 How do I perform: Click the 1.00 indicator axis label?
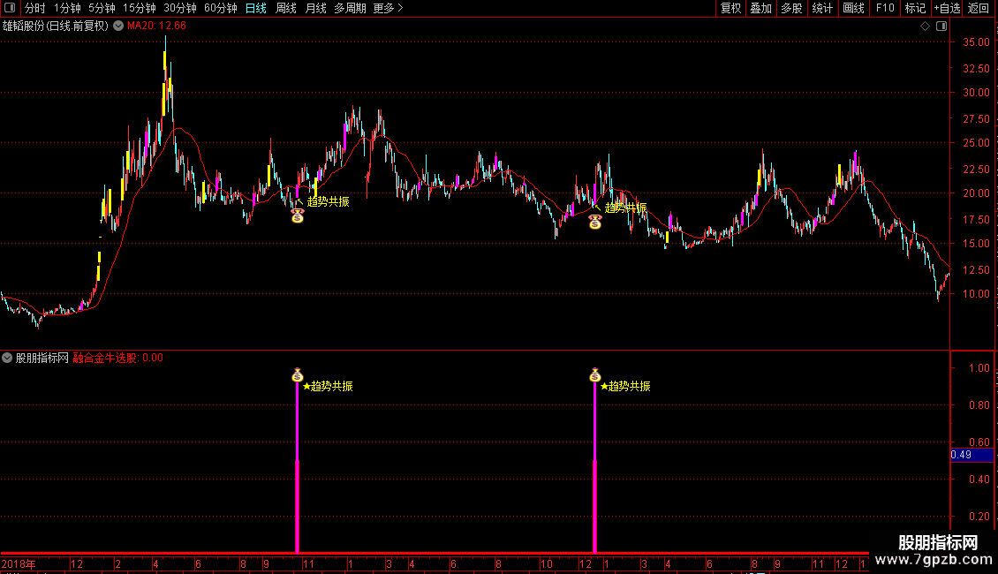tap(979, 368)
